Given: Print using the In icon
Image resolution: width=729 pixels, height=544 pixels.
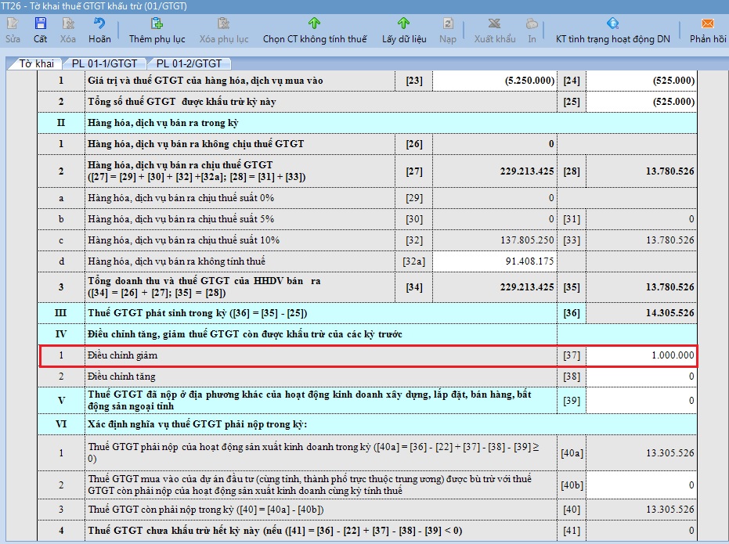Looking at the screenshot, I should pyautogui.click(x=532, y=23).
